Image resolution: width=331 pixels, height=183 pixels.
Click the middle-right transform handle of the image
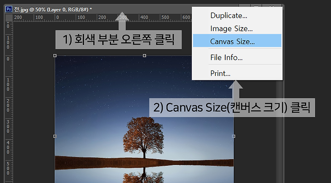pyautogui.click(x=234, y=136)
